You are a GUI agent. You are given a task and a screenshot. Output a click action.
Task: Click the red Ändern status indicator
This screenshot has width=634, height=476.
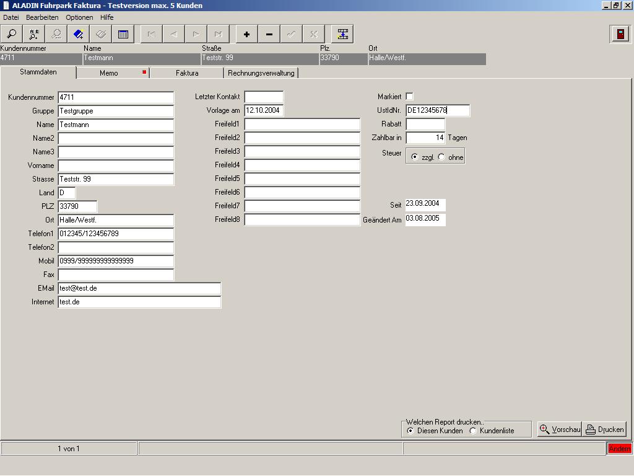[x=619, y=448]
